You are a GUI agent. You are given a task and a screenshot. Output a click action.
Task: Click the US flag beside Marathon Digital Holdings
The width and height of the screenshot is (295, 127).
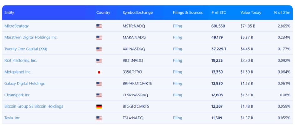99,38
